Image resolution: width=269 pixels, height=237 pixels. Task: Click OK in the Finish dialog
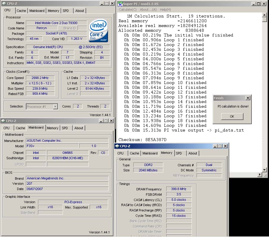232,116
